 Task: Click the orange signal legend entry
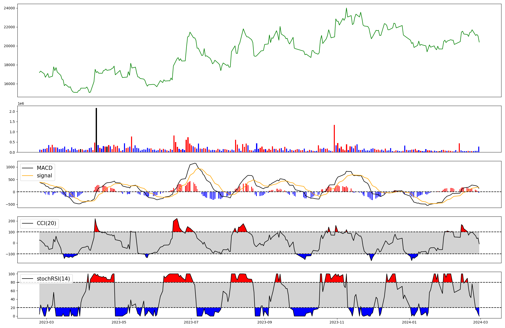(x=44, y=176)
